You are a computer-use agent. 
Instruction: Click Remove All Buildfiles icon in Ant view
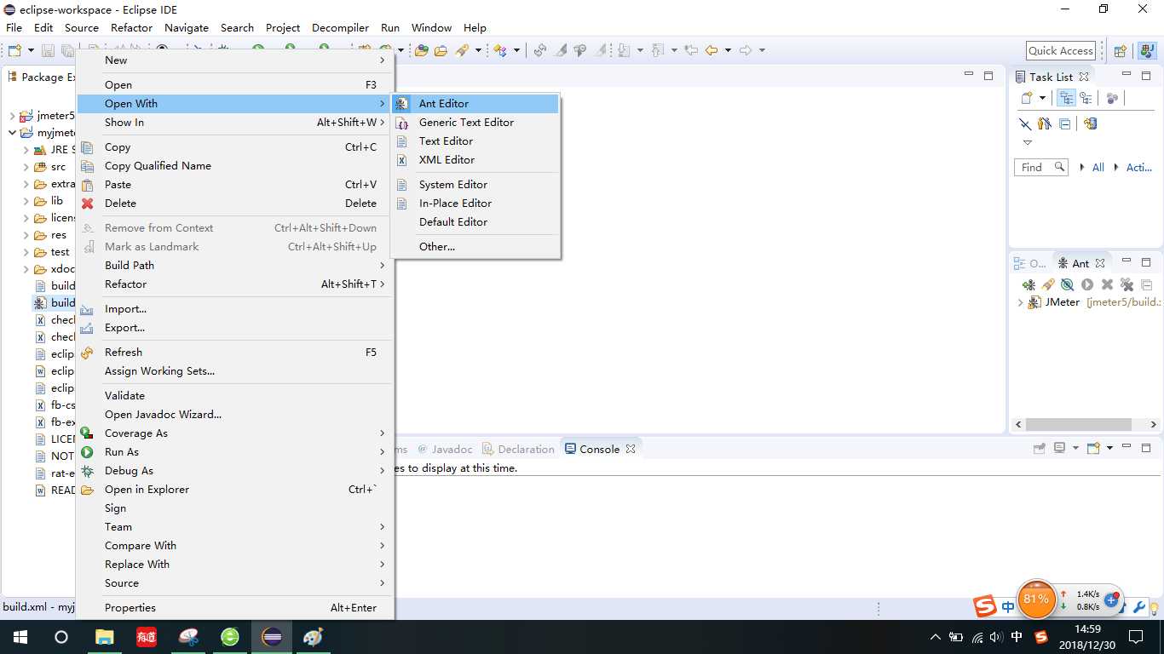click(x=1127, y=284)
